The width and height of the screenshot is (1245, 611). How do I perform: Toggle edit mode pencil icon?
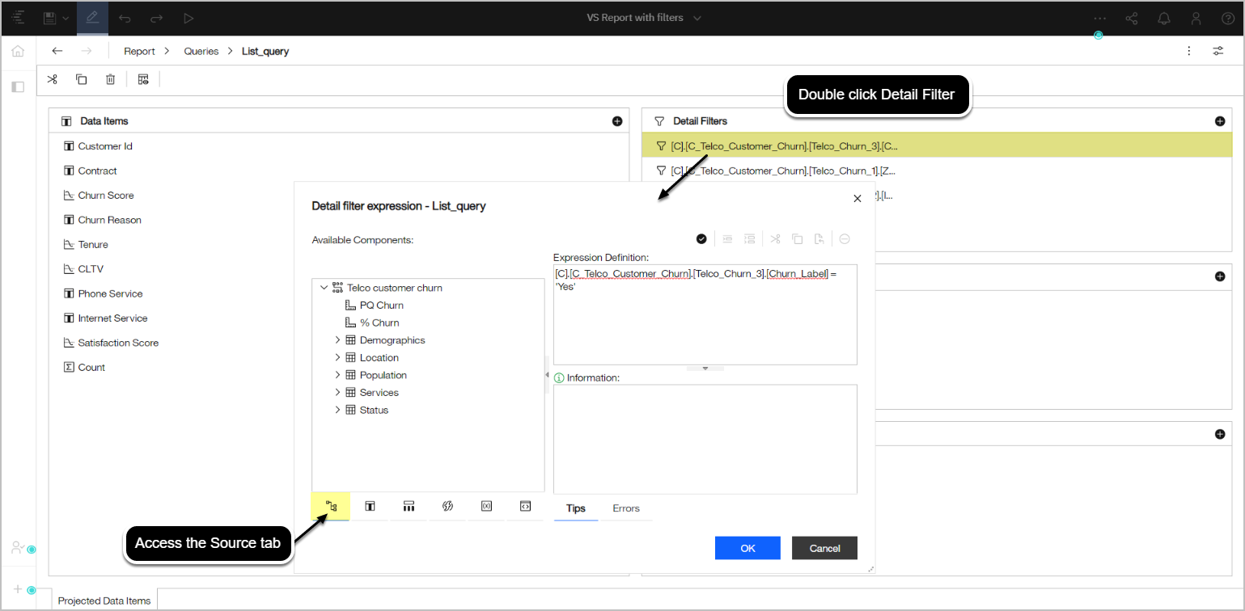(x=92, y=18)
